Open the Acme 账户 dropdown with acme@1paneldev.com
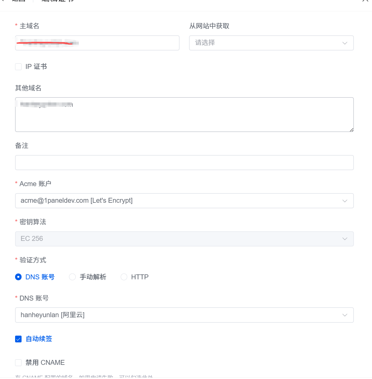Image resolution: width=372 pixels, height=379 pixels. click(x=184, y=201)
